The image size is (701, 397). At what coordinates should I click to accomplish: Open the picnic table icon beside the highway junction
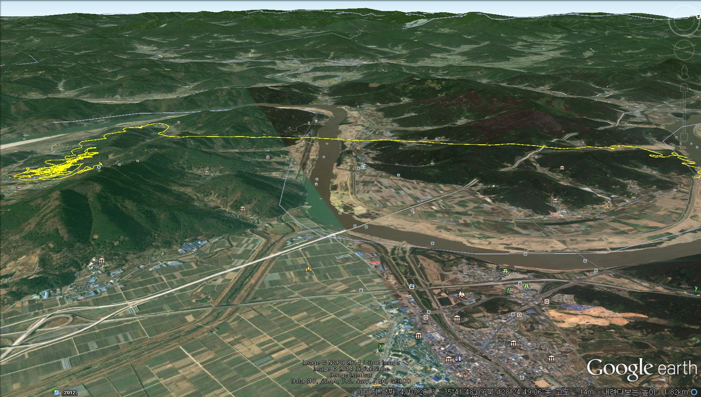click(x=527, y=287)
